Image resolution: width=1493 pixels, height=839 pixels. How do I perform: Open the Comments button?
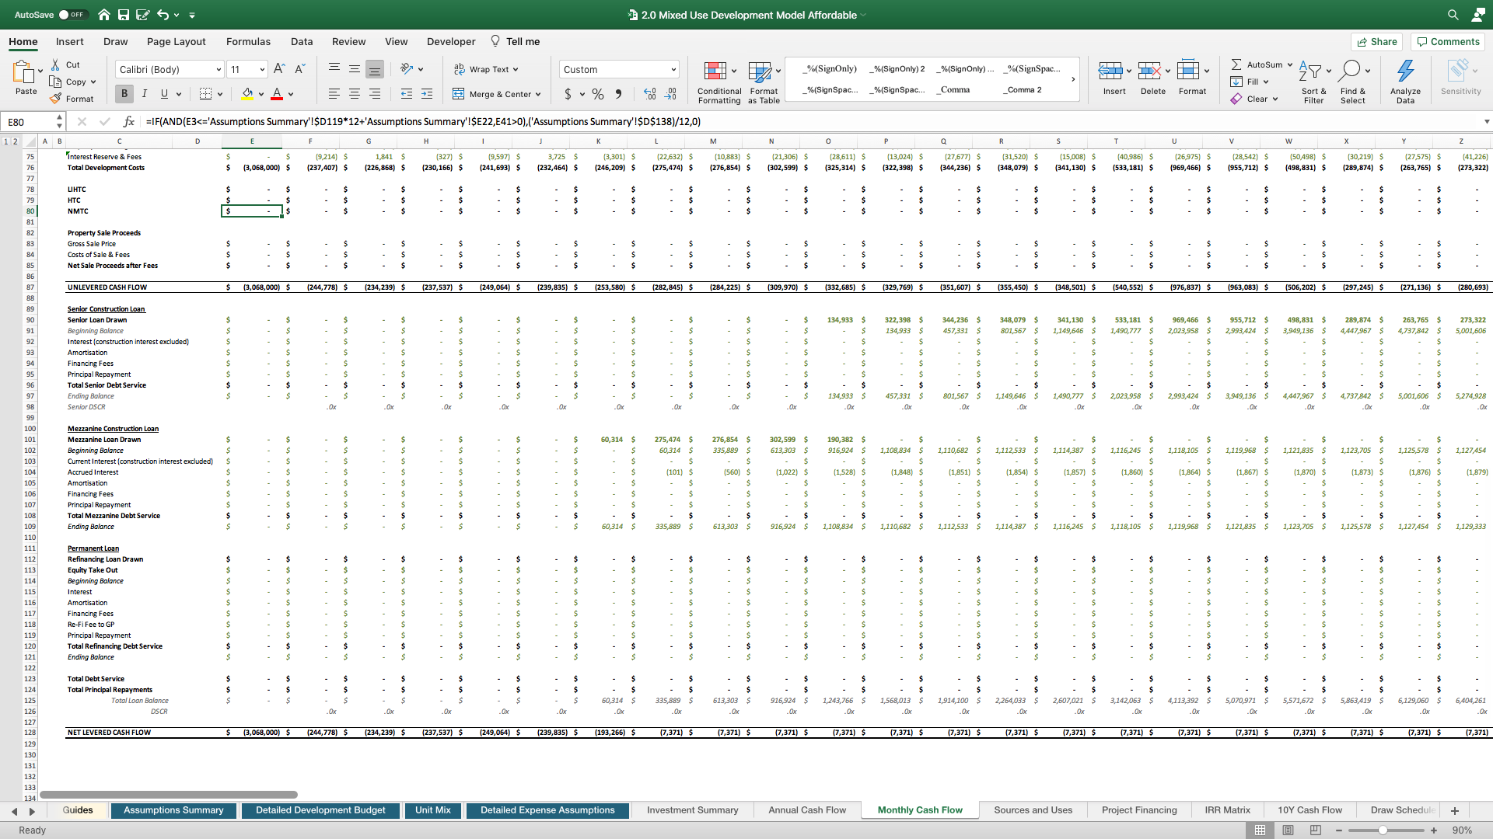pyautogui.click(x=1447, y=41)
